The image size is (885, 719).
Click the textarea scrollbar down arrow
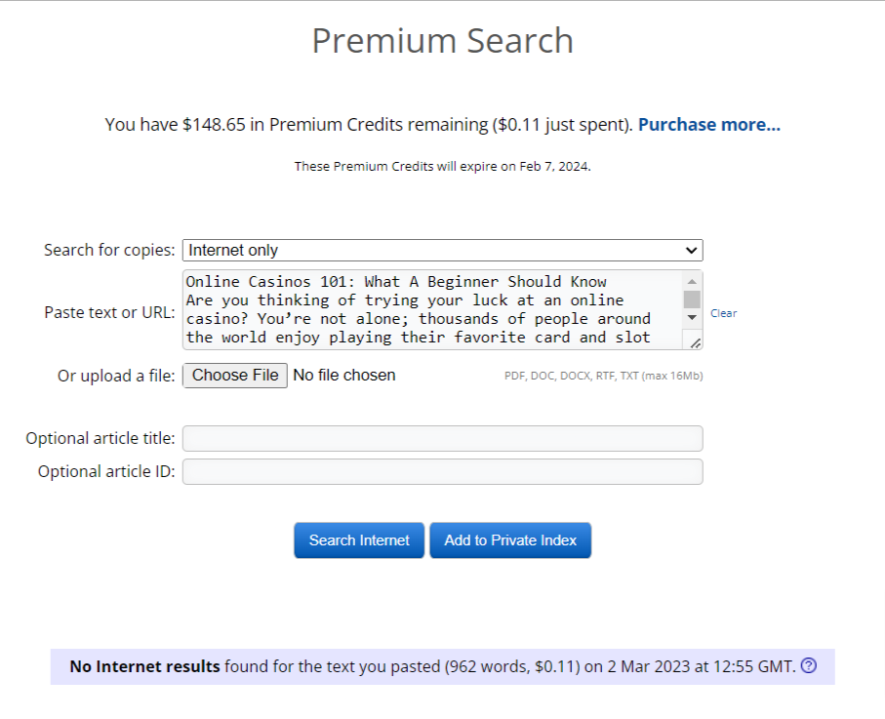coord(692,318)
